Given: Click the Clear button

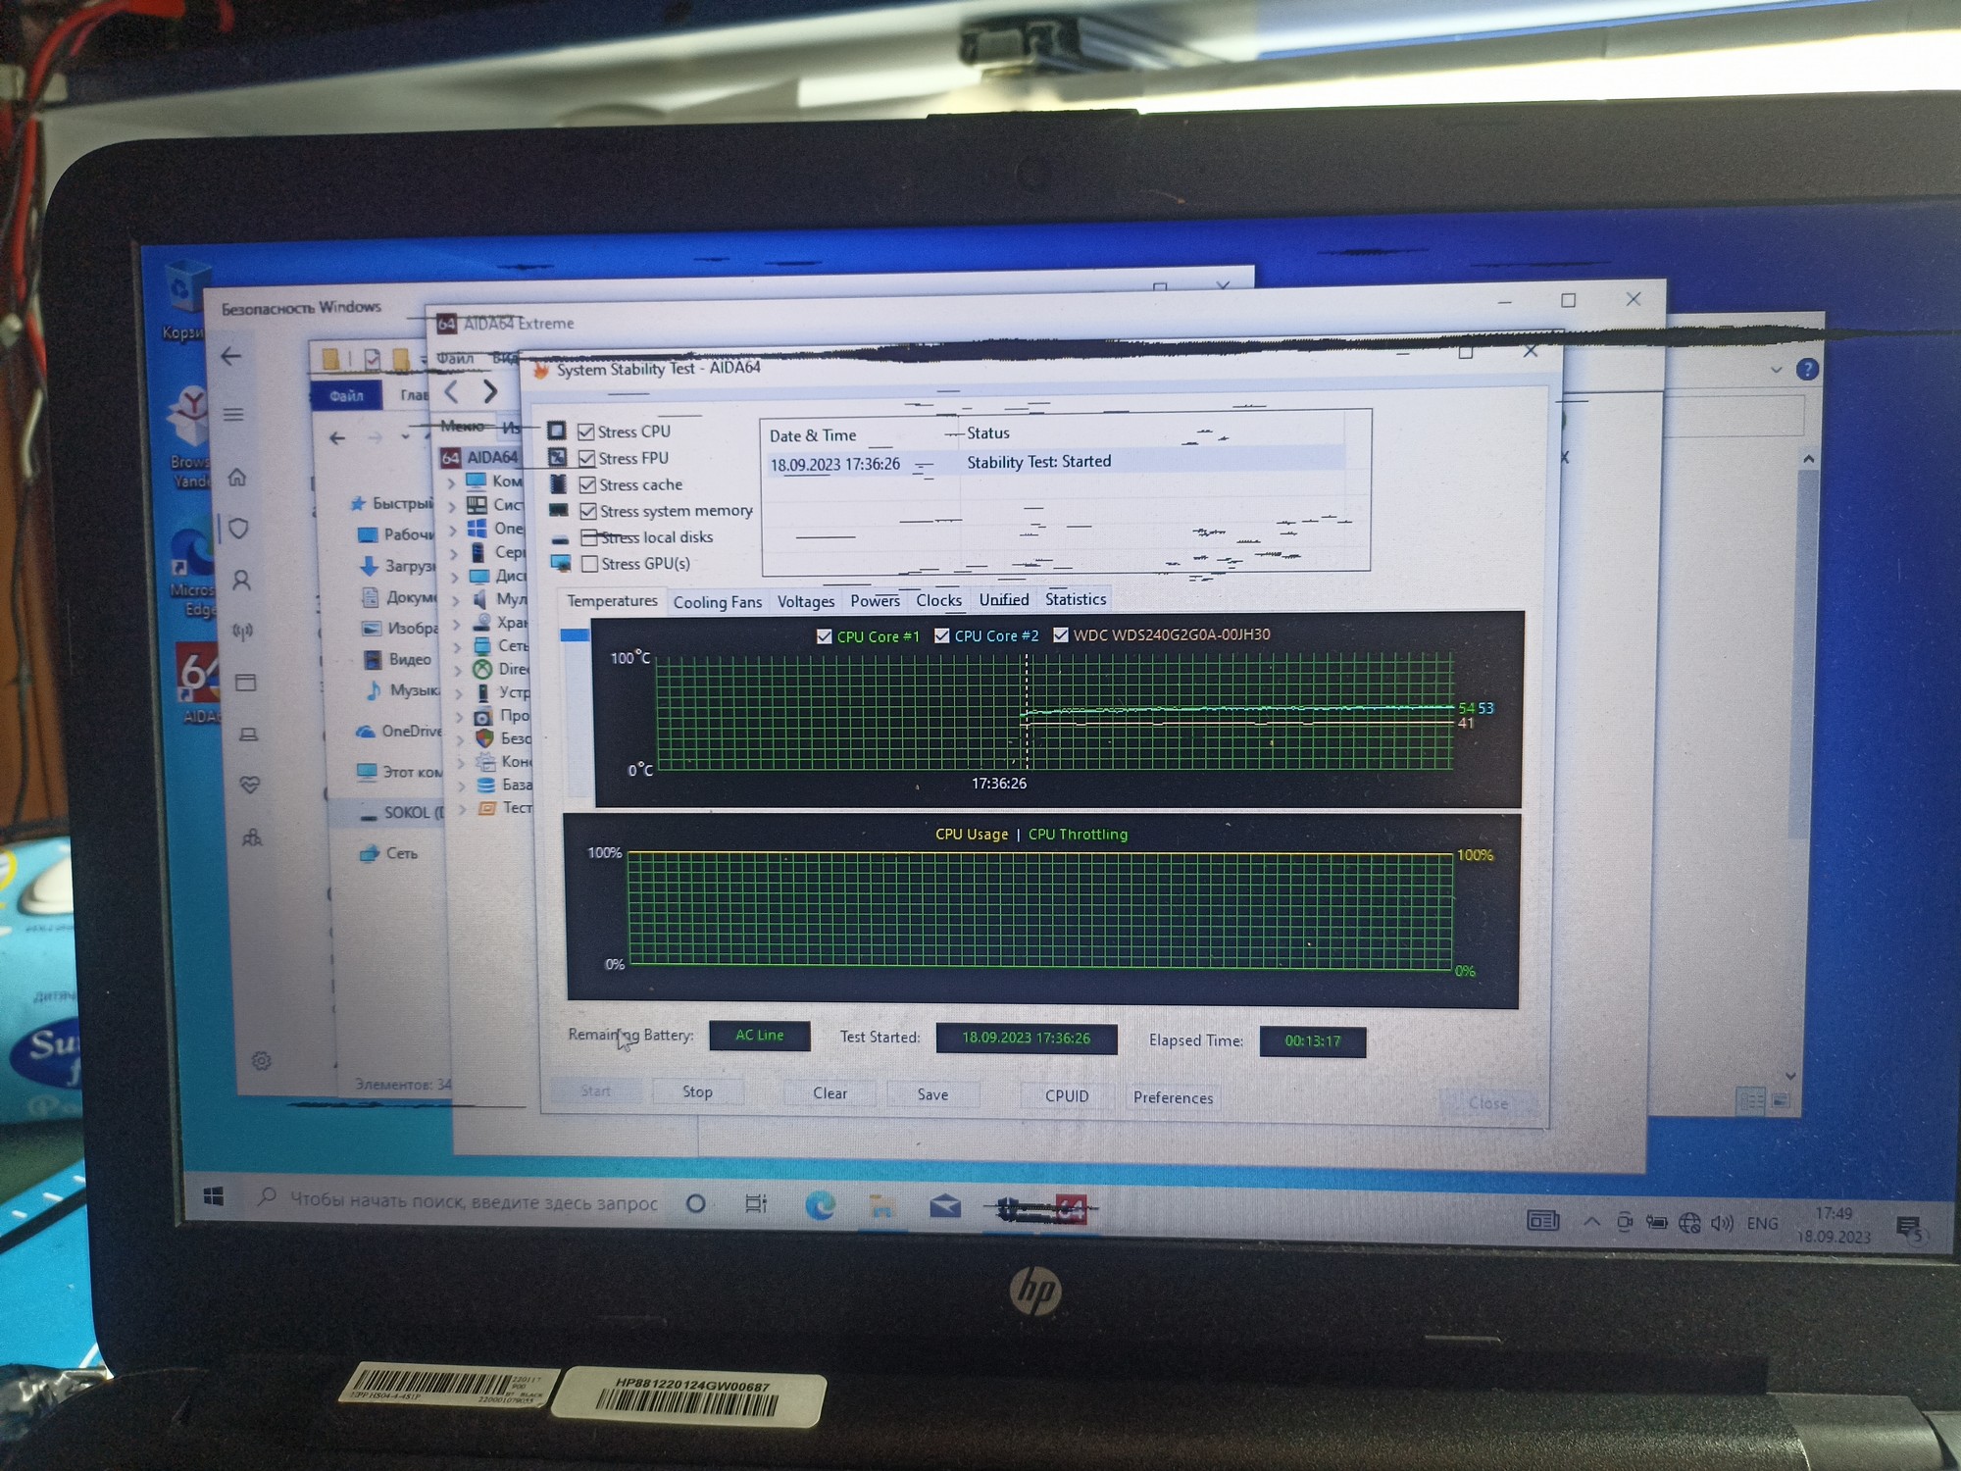Looking at the screenshot, I should pos(830,1093).
